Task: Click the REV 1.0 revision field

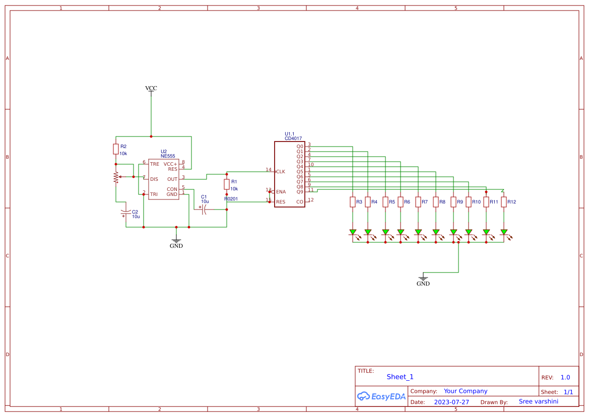Action: click(564, 377)
